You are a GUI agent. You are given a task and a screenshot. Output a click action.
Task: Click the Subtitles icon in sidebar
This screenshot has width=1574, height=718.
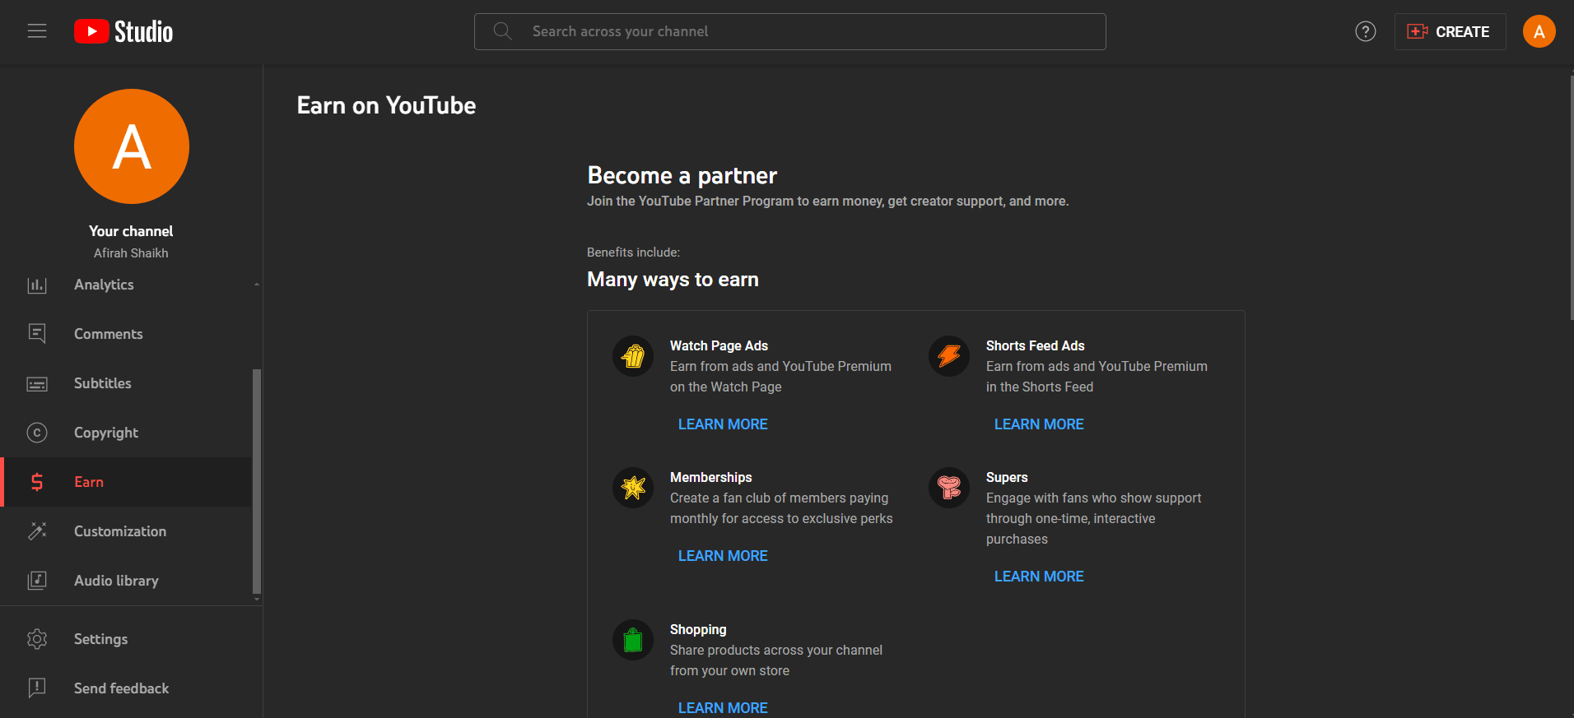point(37,383)
